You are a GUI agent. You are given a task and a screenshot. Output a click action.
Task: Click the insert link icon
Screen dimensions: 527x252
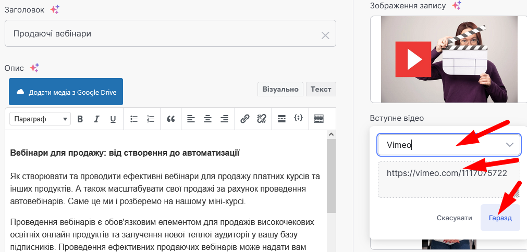tap(245, 119)
